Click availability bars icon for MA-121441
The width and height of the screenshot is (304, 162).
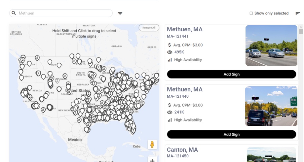click(170, 60)
